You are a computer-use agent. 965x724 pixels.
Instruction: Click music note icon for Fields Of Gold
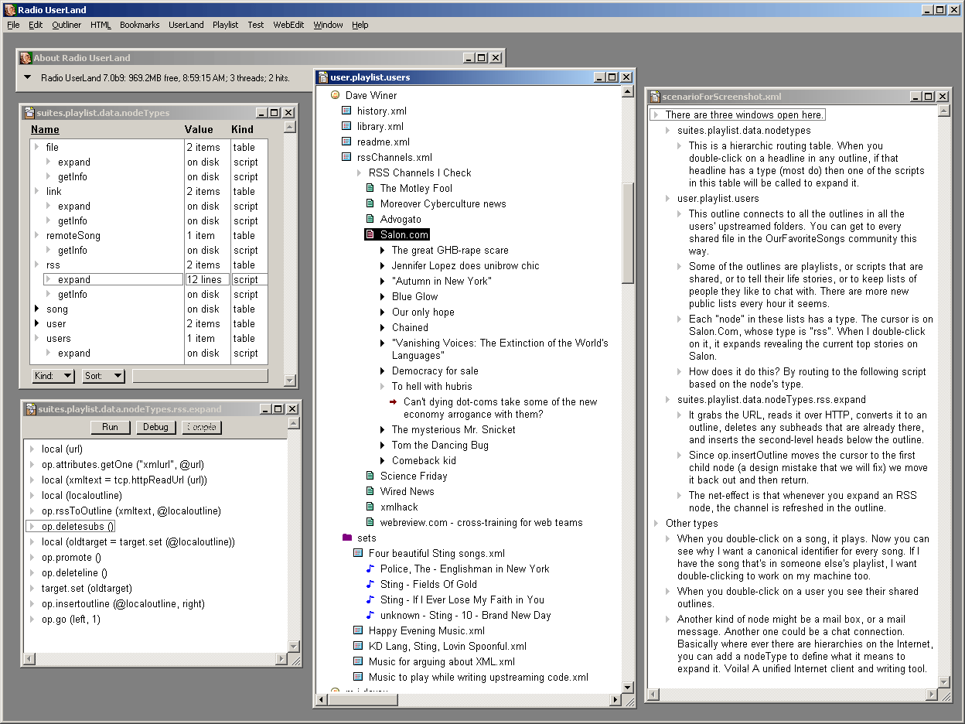click(x=370, y=584)
